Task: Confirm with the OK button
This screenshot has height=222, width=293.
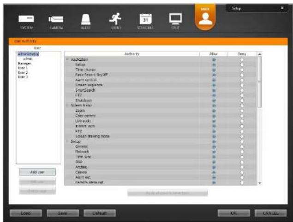Action: 234,213
